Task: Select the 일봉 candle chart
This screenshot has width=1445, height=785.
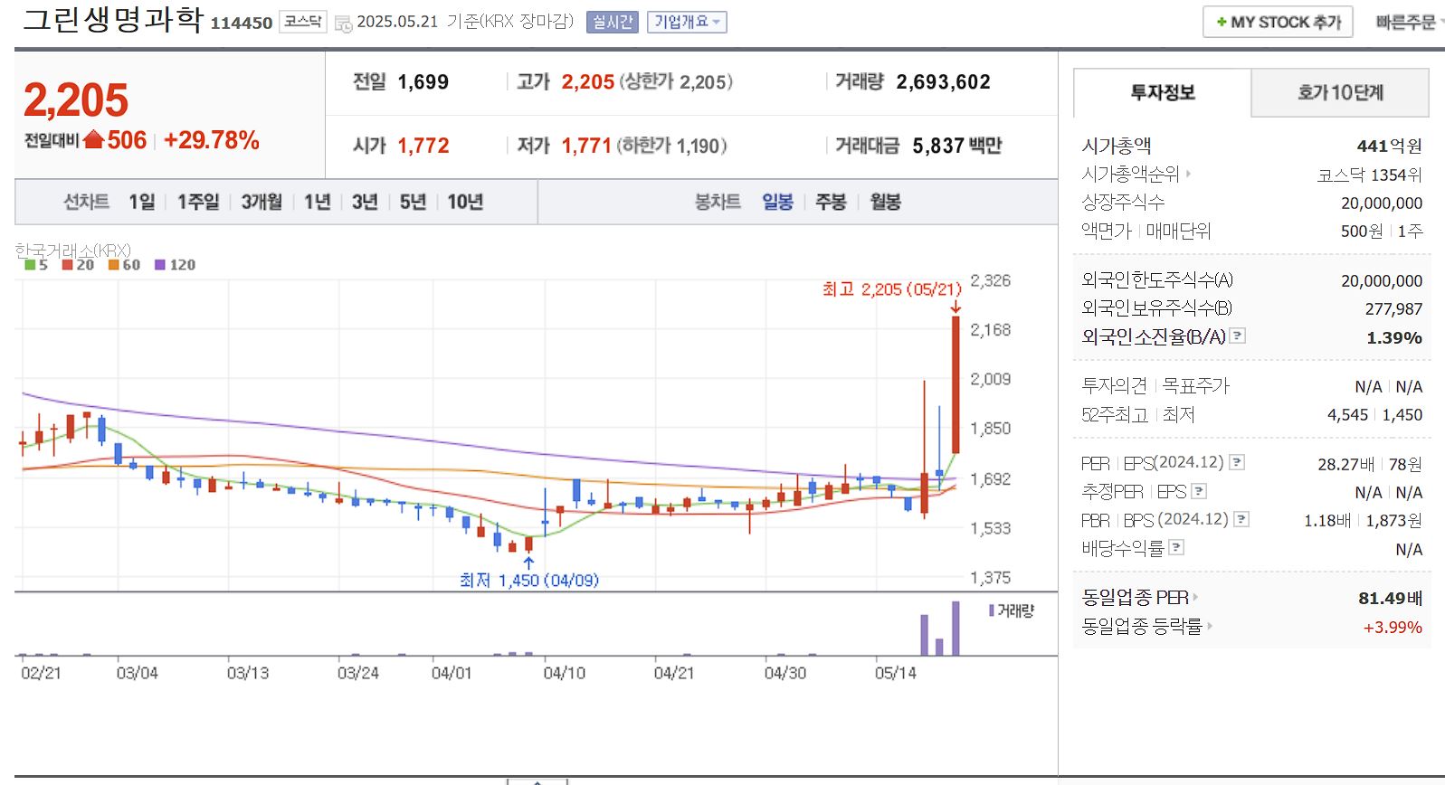Action: tap(778, 202)
